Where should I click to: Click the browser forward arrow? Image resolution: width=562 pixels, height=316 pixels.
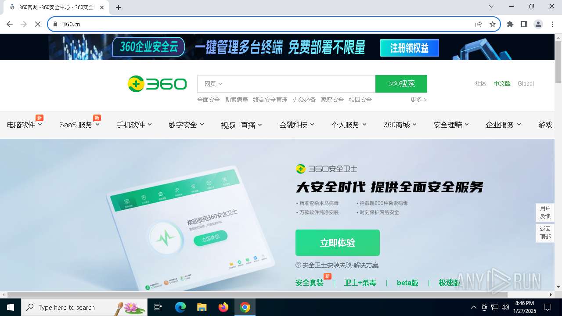pos(24,24)
